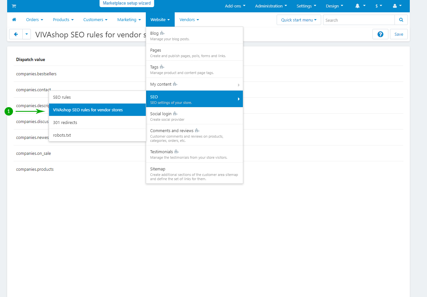Choose Sitemap in Website menu

pos(194,173)
